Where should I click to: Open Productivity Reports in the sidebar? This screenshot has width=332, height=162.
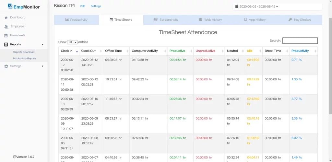[x=25, y=59]
